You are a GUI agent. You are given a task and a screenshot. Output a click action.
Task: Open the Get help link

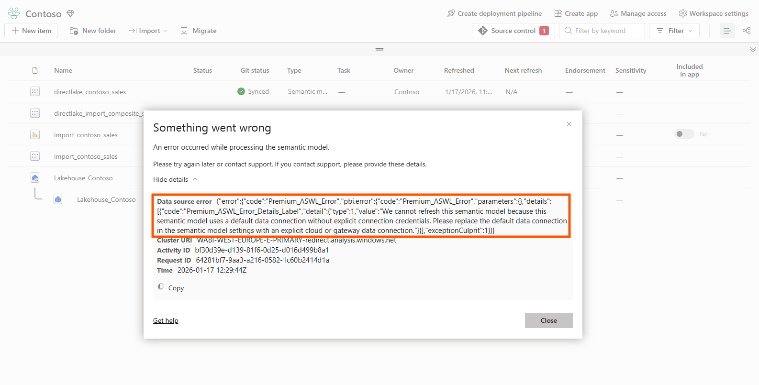tap(166, 320)
